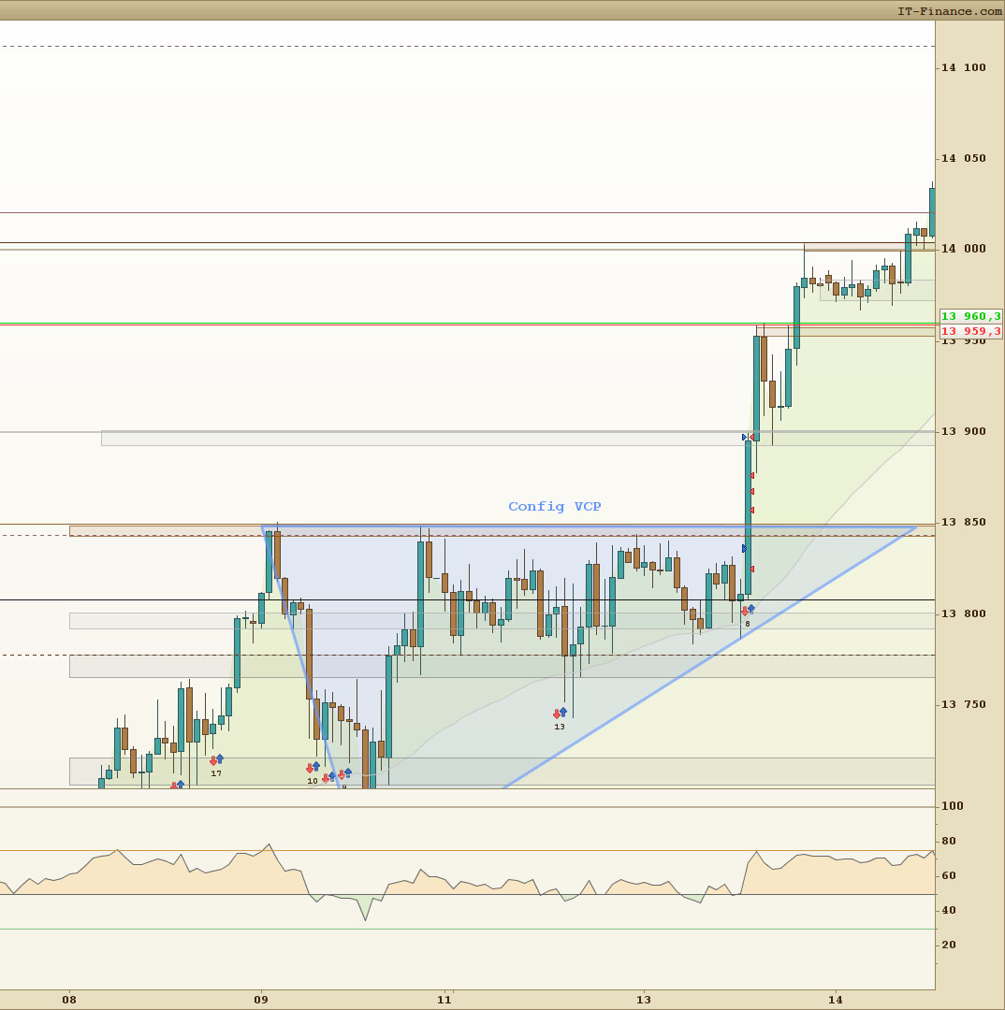Select the blue up arrow above signal 13
The width and height of the screenshot is (1005, 1010).
pos(563,711)
